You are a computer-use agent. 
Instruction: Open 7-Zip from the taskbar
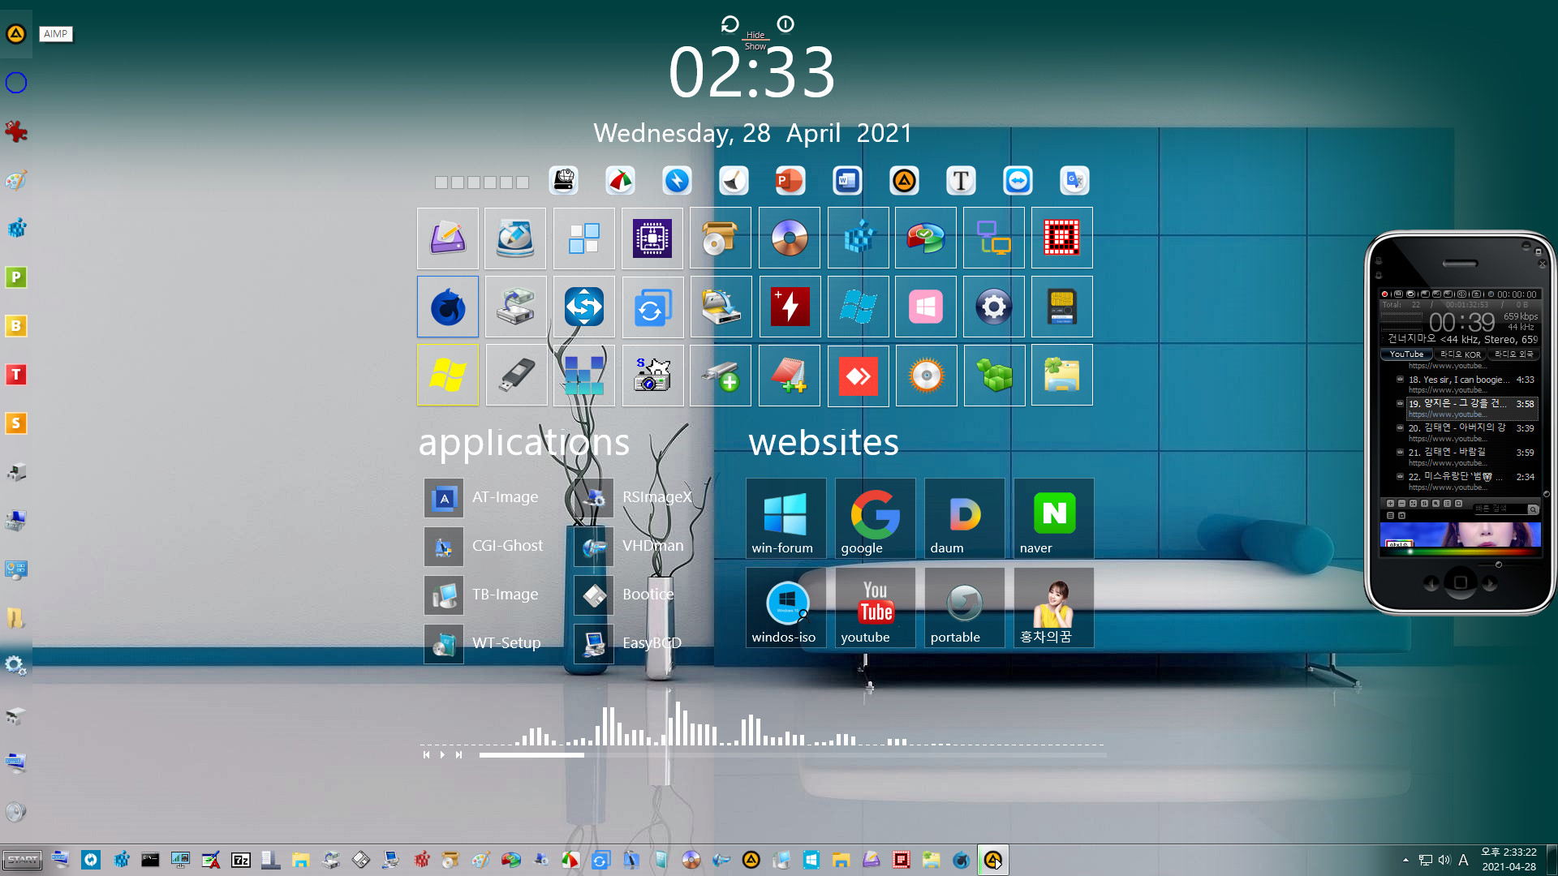pos(241,860)
